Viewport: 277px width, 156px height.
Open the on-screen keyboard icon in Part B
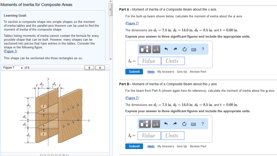(194, 124)
